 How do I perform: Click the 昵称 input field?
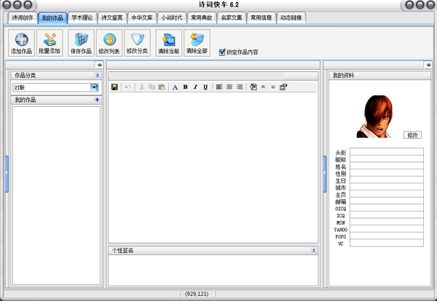tap(385, 159)
